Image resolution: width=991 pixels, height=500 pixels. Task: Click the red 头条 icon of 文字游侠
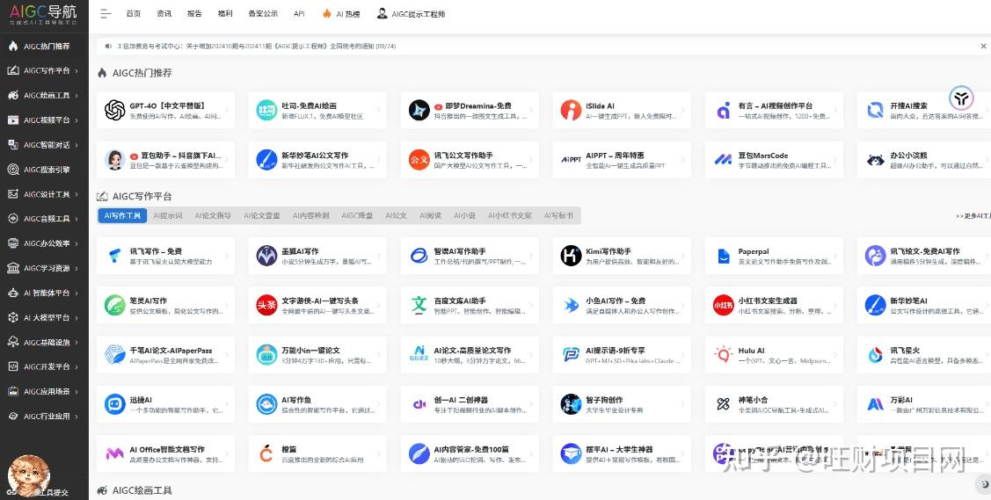266,305
